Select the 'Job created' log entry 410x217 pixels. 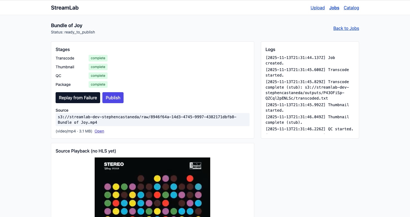pos(300,60)
